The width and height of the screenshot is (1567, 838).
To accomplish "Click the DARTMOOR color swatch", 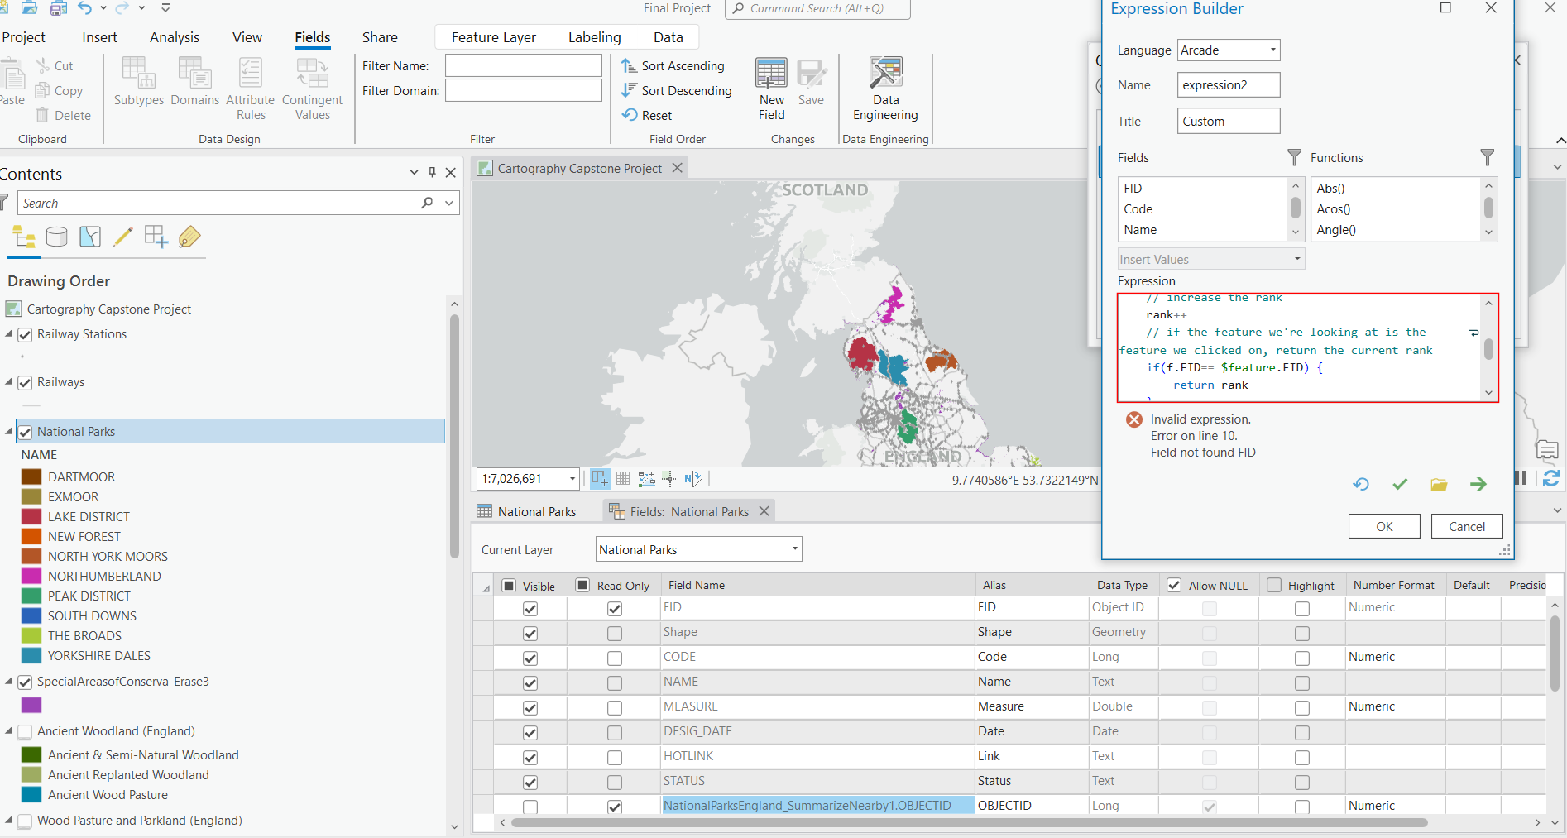I will 31,476.
